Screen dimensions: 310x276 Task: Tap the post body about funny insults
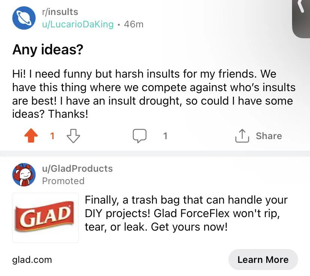point(154,93)
